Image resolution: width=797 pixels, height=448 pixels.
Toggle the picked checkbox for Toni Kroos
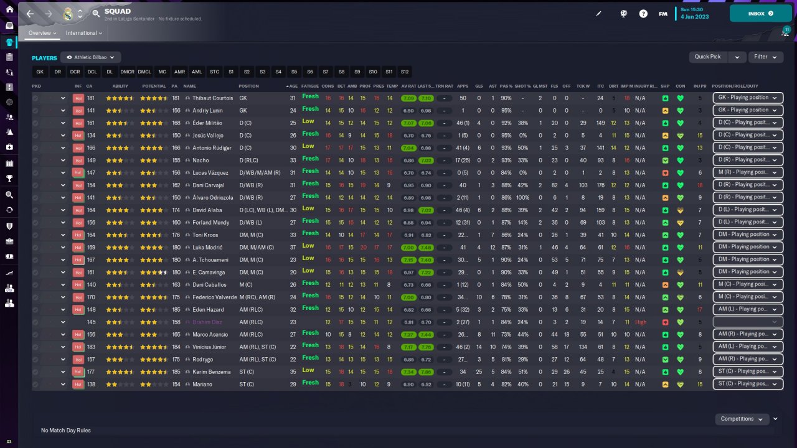[x=35, y=235]
